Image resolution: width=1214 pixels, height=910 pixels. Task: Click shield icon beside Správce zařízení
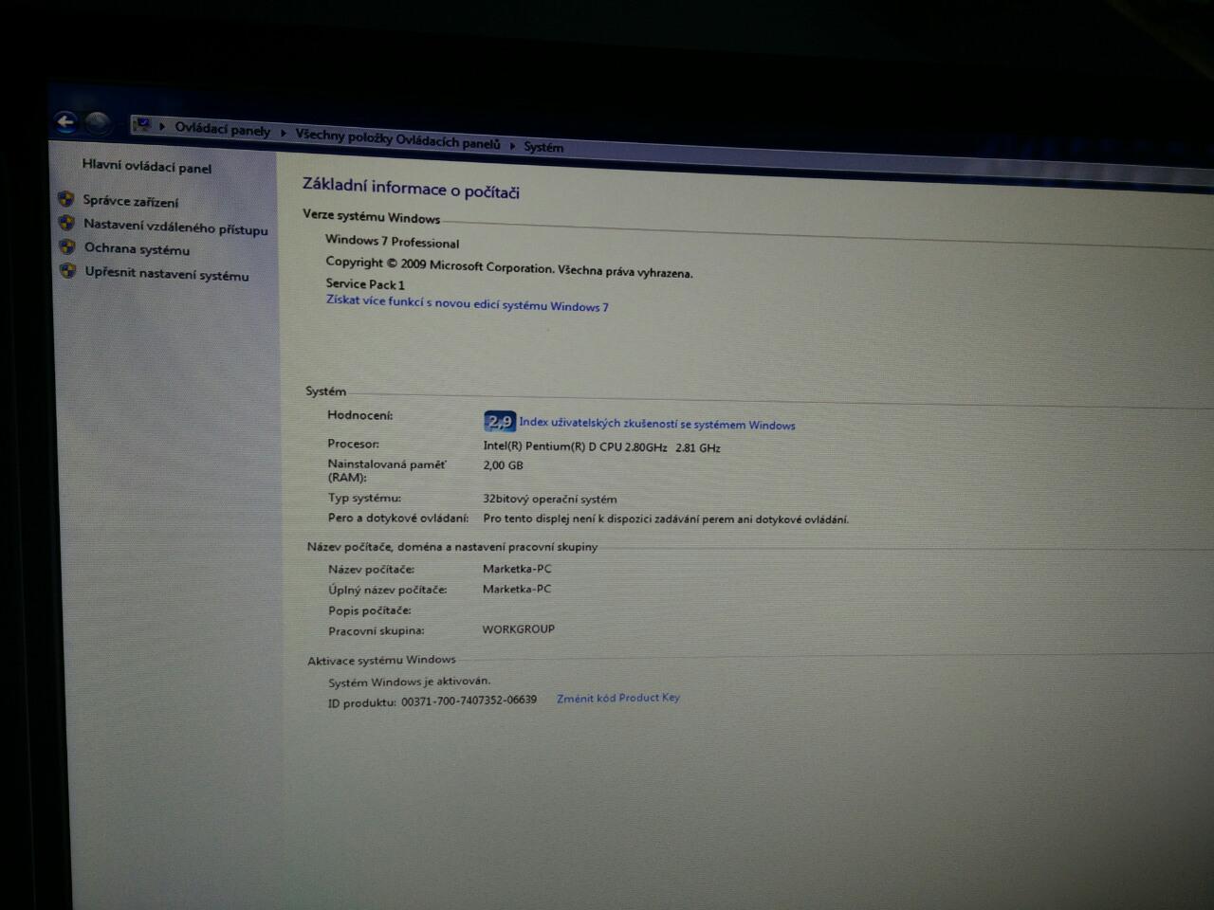pyautogui.click(x=65, y=199)
